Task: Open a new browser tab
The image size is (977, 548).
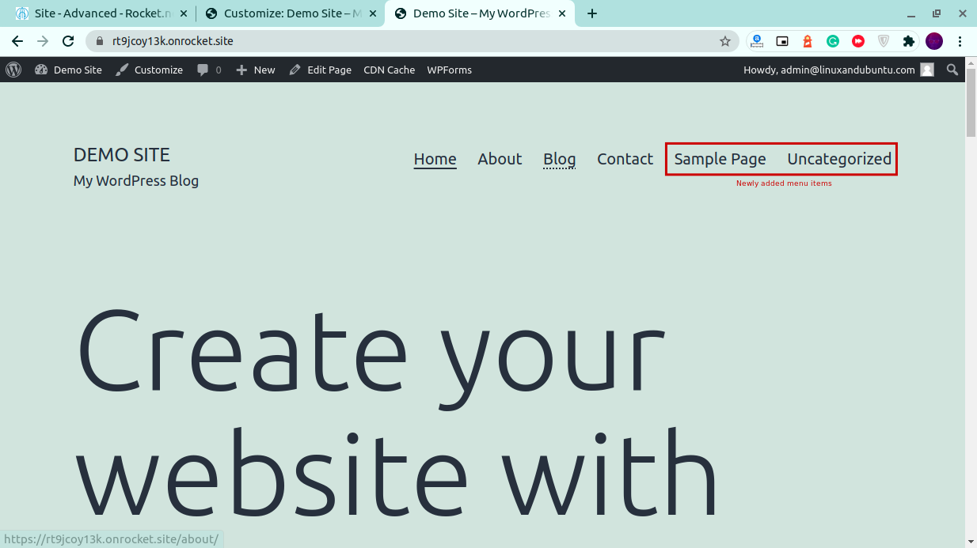Action: click(592, 13)
